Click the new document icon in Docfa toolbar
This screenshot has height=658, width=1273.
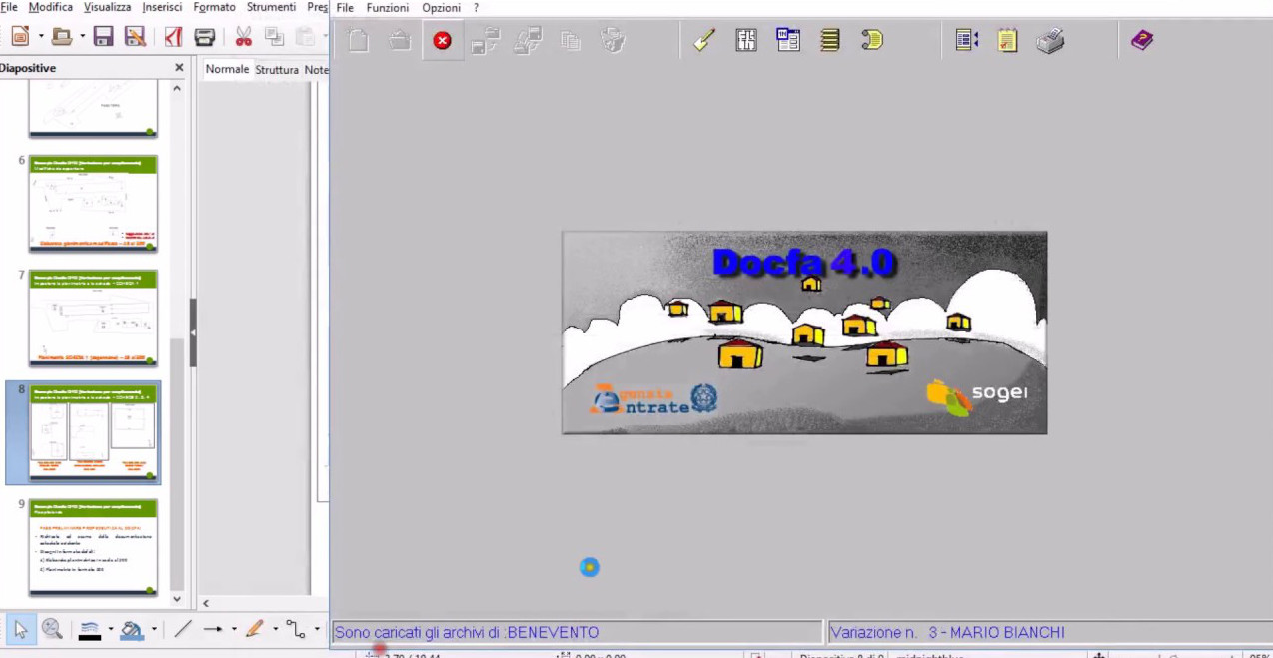(x=359, y=41)
